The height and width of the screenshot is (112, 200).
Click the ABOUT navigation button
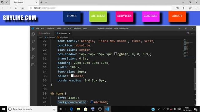(x=177, y=16)
